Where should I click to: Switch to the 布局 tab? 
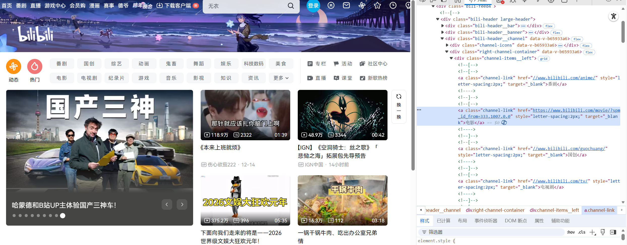pos(462,221)
